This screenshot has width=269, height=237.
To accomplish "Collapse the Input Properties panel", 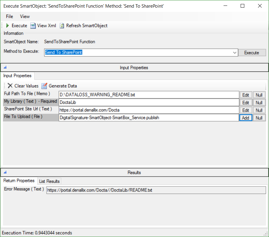I will tap(5, 67).
